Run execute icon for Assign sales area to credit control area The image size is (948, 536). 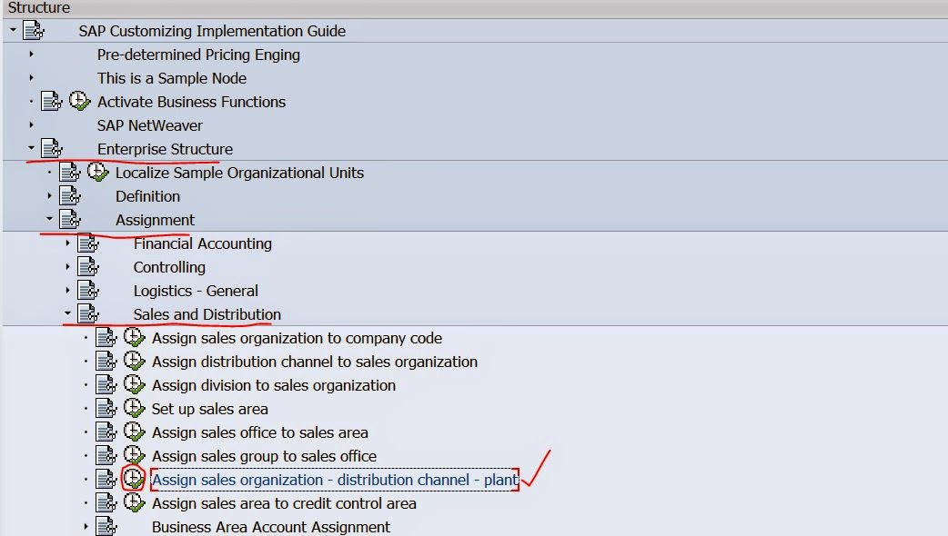[134, 503]
